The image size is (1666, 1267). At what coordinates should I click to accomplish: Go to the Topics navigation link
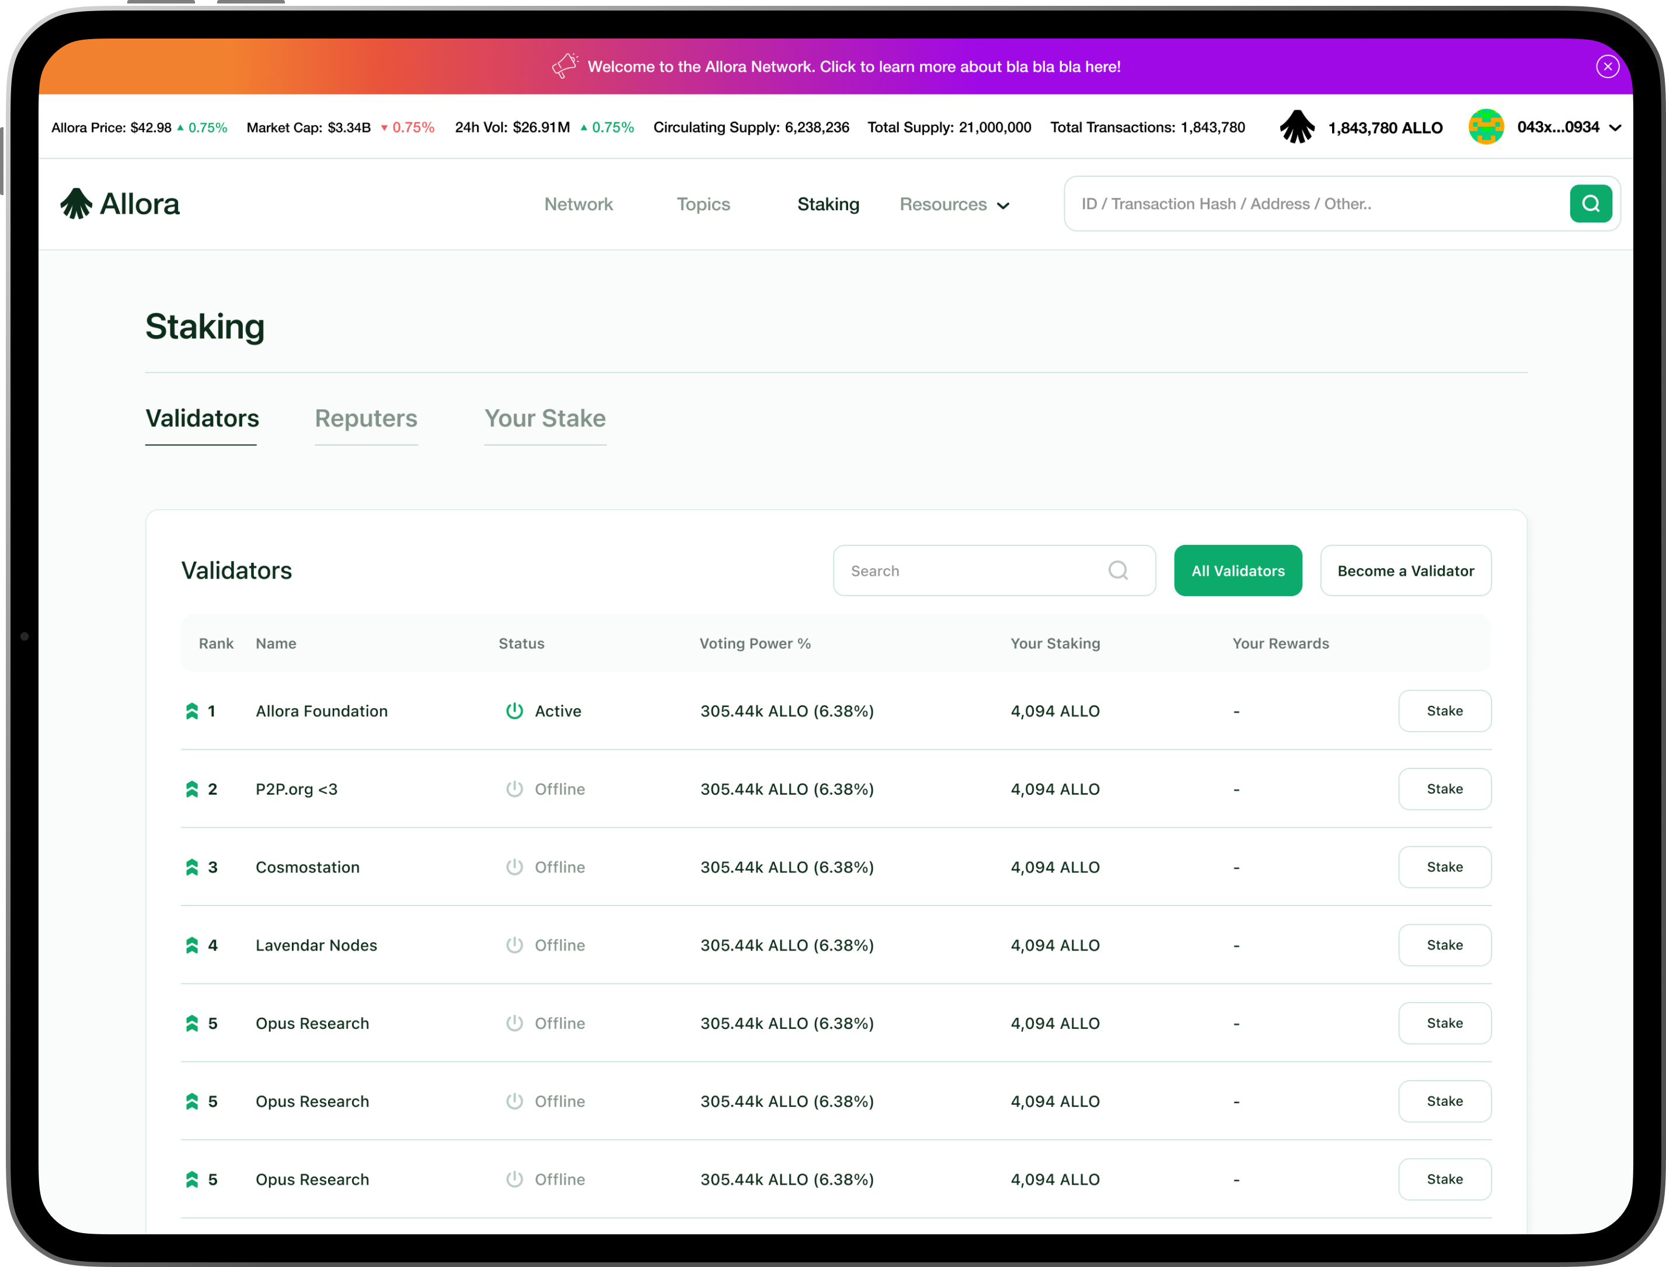(703, 204)
